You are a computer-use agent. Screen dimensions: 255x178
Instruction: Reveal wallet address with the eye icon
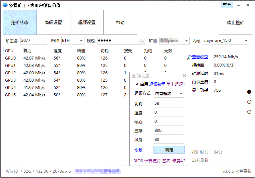point(142,41)
